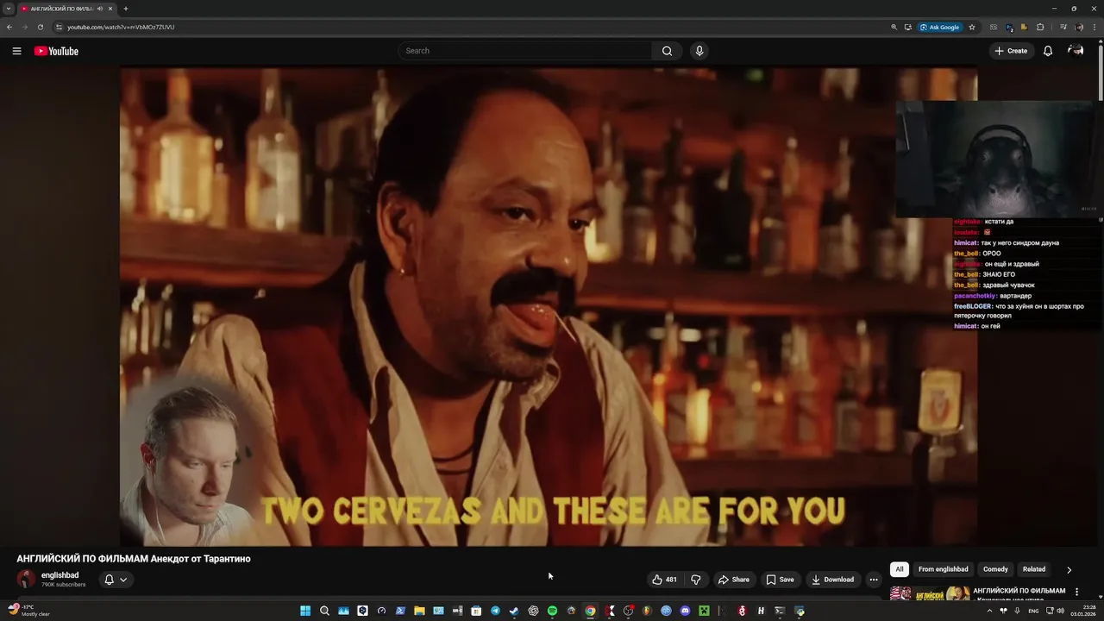The width and height of the screenshot is (1104, 621).
Task: Click the Share button
Action: pos(734,580)
